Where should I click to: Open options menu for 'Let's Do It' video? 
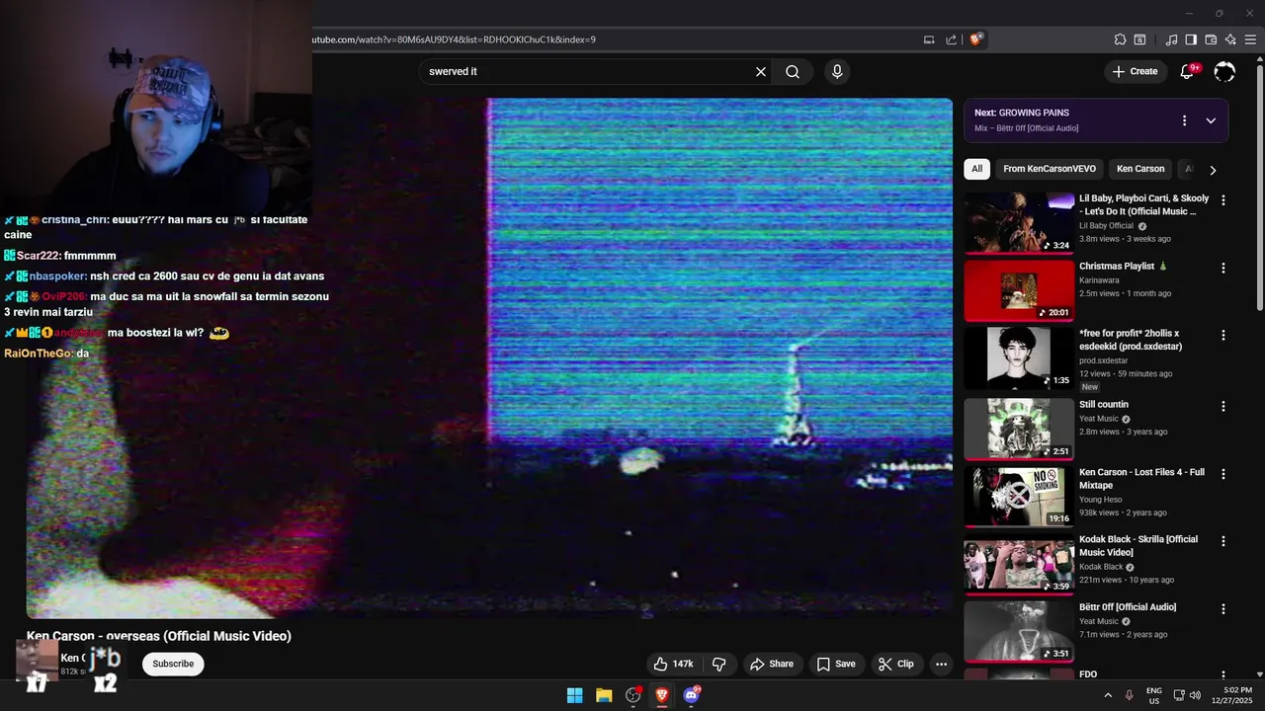coord(1223,199)
